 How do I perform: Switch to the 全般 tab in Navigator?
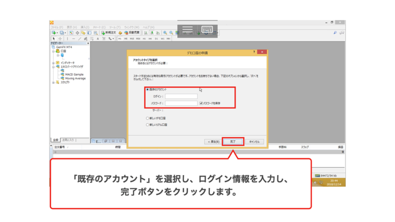55,140
